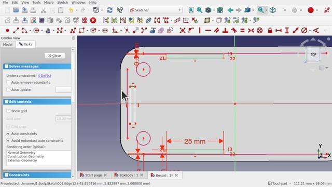Screen dimensions: 332x187
Task: Select the Create point tool
Action: click(7, 31)
